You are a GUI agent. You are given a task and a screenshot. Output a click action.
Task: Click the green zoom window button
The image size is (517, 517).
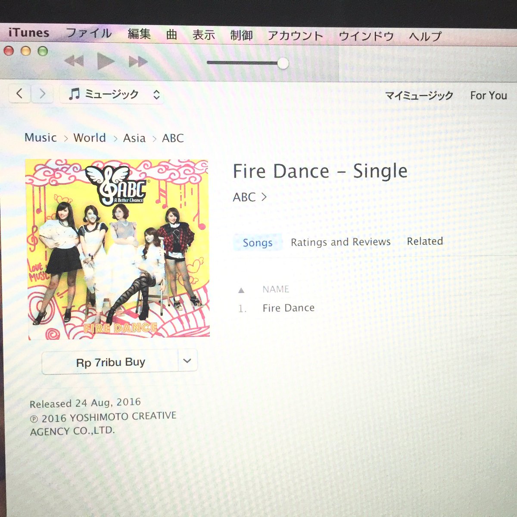click(x=42, y=52)
